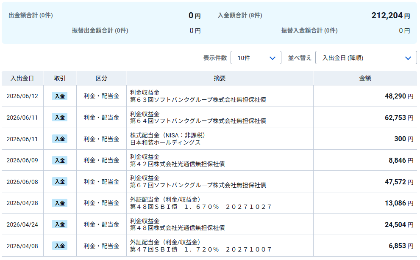Select 第64回ソフトバンクグループ株式会社無担保社債 description
The height and width of the screenshot is (260, 420).
(198, 121)
